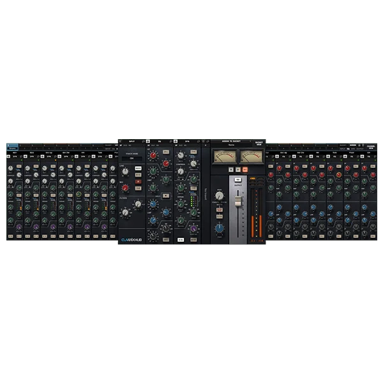The image size is (383, 383).
Task: Toggle Snr Dw power icon in left window
Action: [x=59, y=156]
